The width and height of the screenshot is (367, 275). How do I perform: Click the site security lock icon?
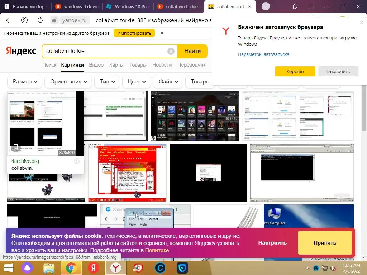[x=54, y=20]
